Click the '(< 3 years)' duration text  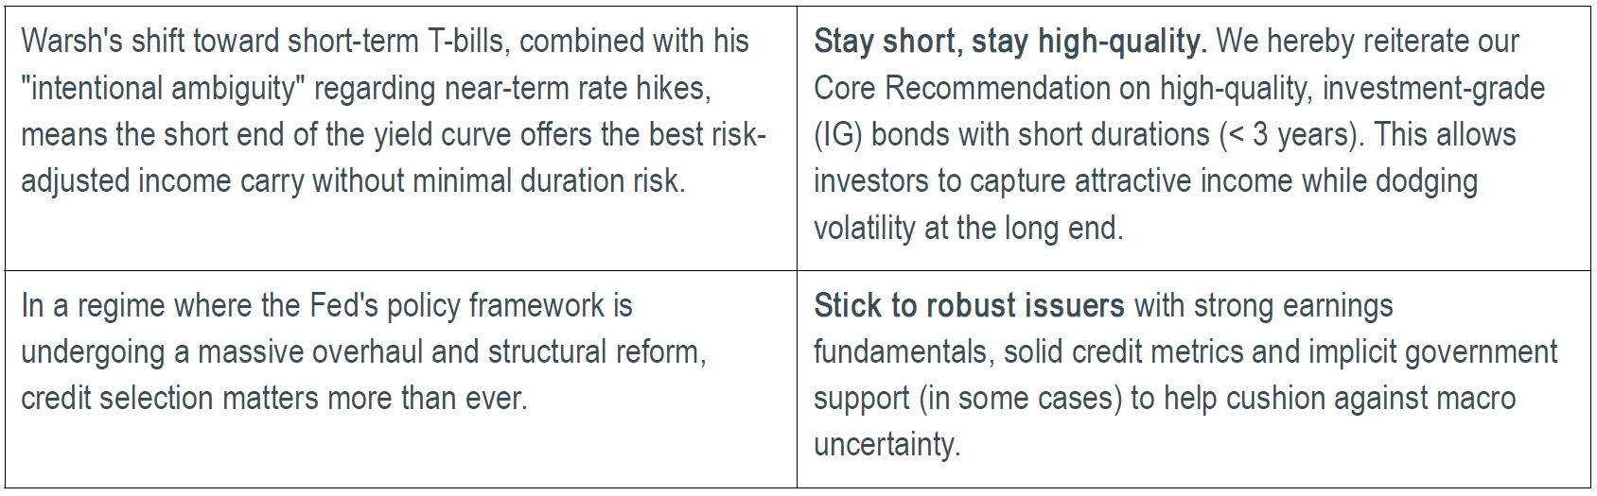(1291, 134)
